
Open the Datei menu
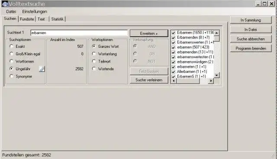[x=11, y=12]
